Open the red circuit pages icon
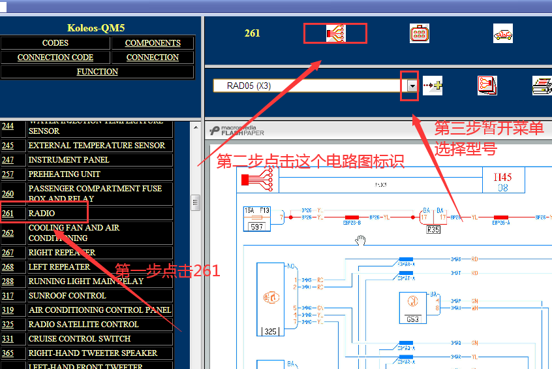The image size is (552, 369). point(487,86)
